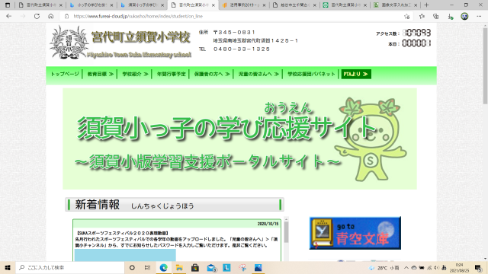Expand the 児童の皆さんへ navigation menu
This screenshot has height=274, width=488.
(x=258, y=74)
